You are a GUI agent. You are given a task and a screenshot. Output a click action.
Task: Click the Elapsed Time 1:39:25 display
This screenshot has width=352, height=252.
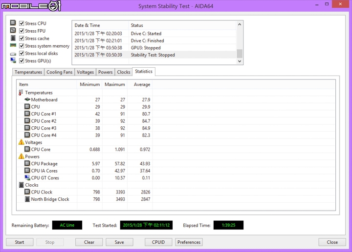(228, 225)
